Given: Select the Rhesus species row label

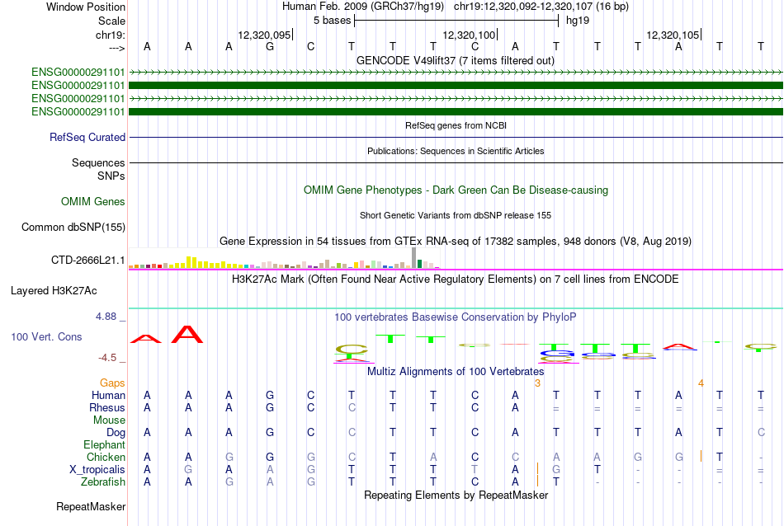Looking at the screenshot, I should [x=107, y=407].
